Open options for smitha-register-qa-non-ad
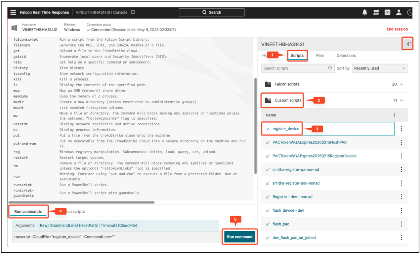Screen dimensions: 420x254 tap(401, 169)
